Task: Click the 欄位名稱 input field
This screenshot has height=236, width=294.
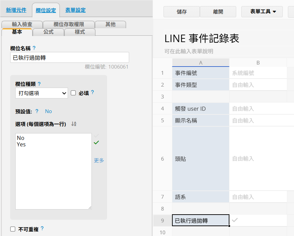Action: tap(70, 57)
